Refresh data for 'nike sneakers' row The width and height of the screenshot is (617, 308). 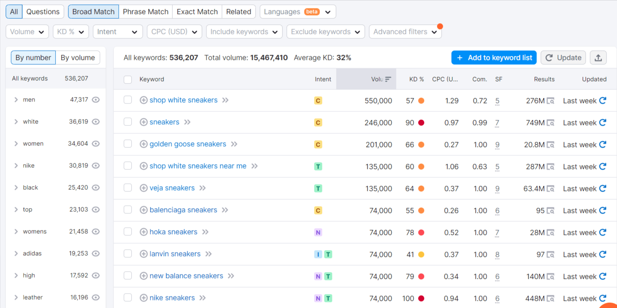603,298
